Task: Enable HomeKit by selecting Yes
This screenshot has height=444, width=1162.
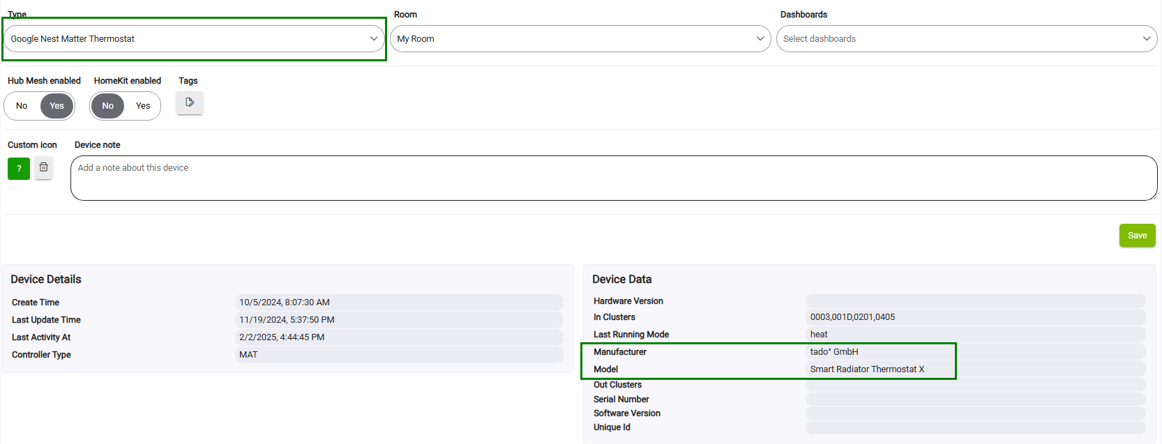Action: pos(143,106)
